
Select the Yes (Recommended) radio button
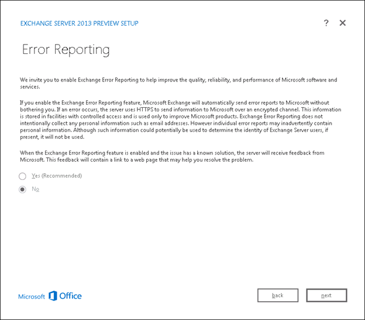click(23, 176)
